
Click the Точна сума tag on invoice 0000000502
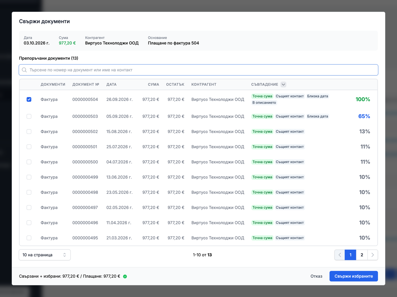coord(262,132)
